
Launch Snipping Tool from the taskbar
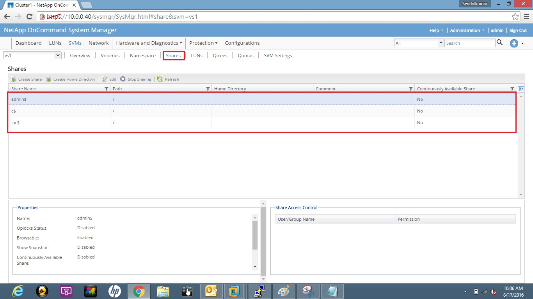[308, 291]
